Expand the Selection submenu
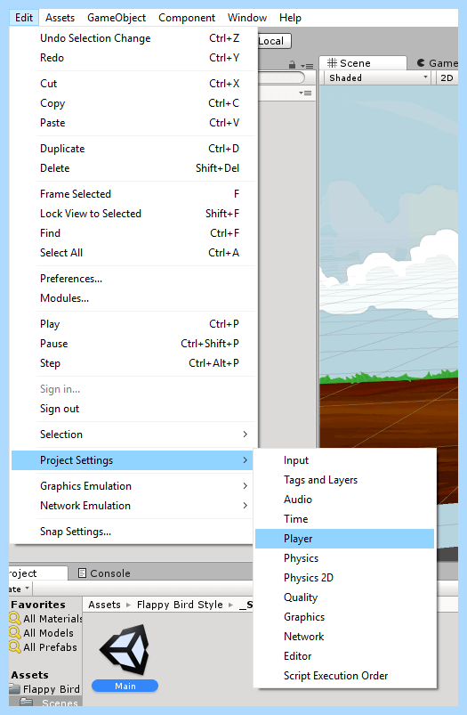 (x=133, y=435)
